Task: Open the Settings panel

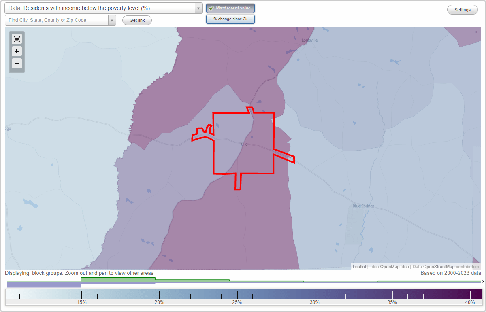Action: tap(462, 9)
